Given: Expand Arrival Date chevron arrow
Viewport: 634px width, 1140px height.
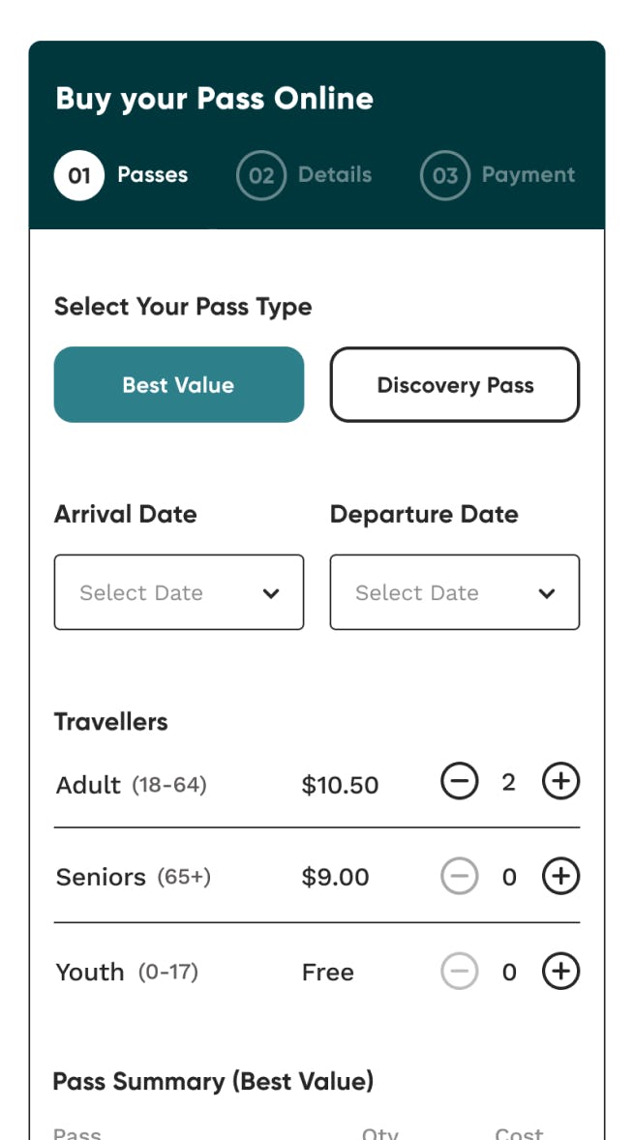Looking at the screenshot, I should click(271, 593).
